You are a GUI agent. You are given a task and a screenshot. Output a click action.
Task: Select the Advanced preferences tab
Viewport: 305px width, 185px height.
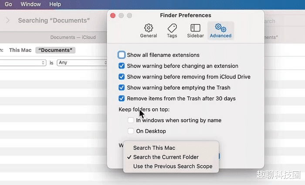coord(220,31)
